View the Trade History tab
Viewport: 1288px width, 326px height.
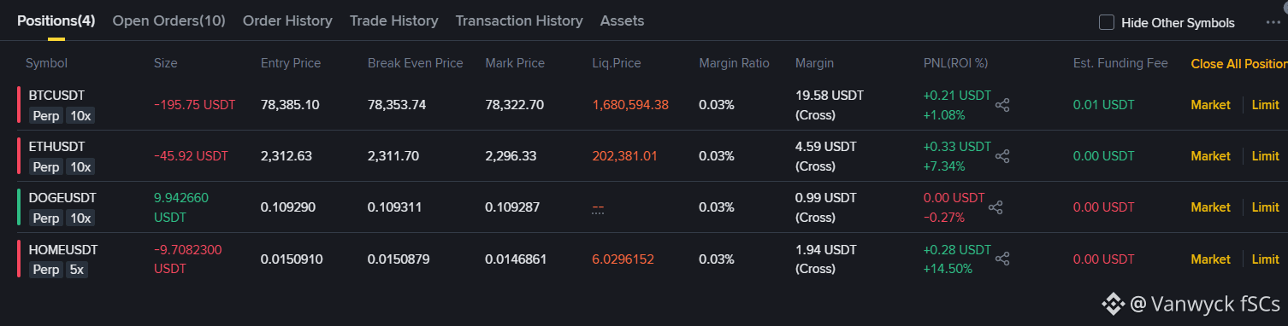click(x=393, y=20)
